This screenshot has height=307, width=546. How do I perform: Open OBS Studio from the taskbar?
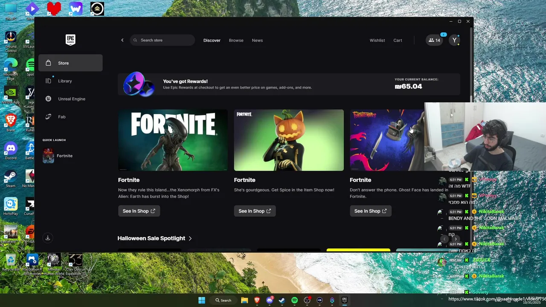tap(307, 300)
